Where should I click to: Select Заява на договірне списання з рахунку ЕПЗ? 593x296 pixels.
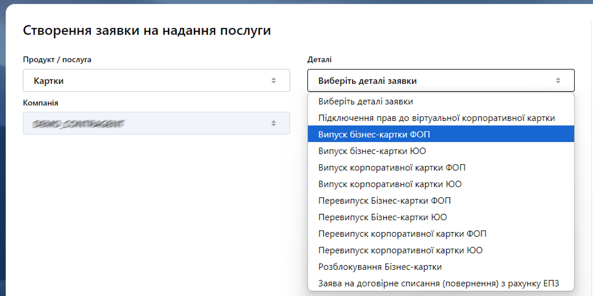click(441, 283)
